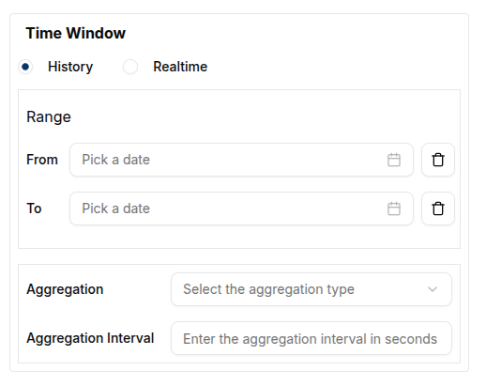Viewport: 486px width, 386px height.
Task: Click the To label
Action: 34,208
